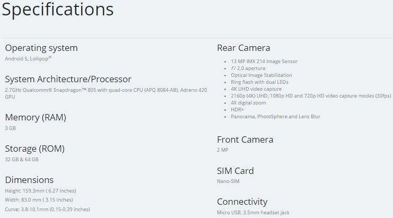Click the Snapdragon 805 processor description
The image size is (393, 218).
(106, 93)
